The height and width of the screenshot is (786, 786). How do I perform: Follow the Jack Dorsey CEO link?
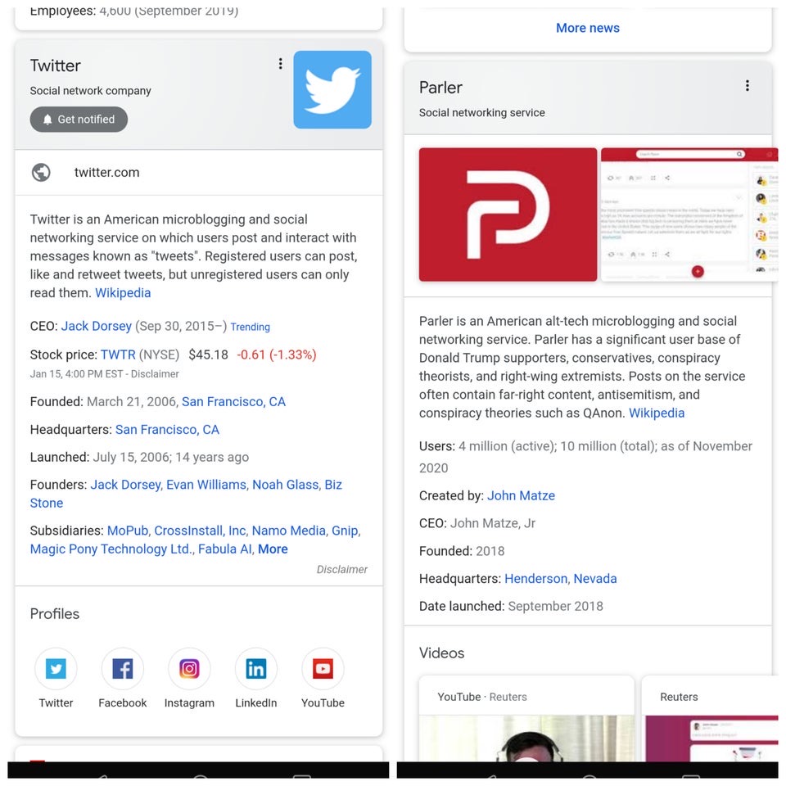click(97, 327)
